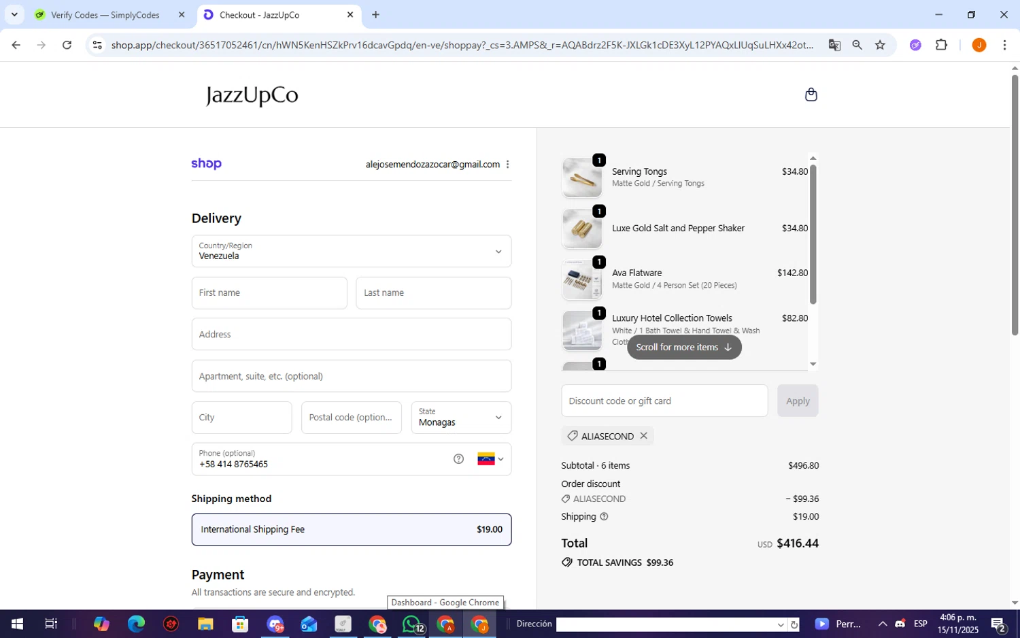Open File Explorer from taskbar
1020x638 pixels.
[205, 624]
